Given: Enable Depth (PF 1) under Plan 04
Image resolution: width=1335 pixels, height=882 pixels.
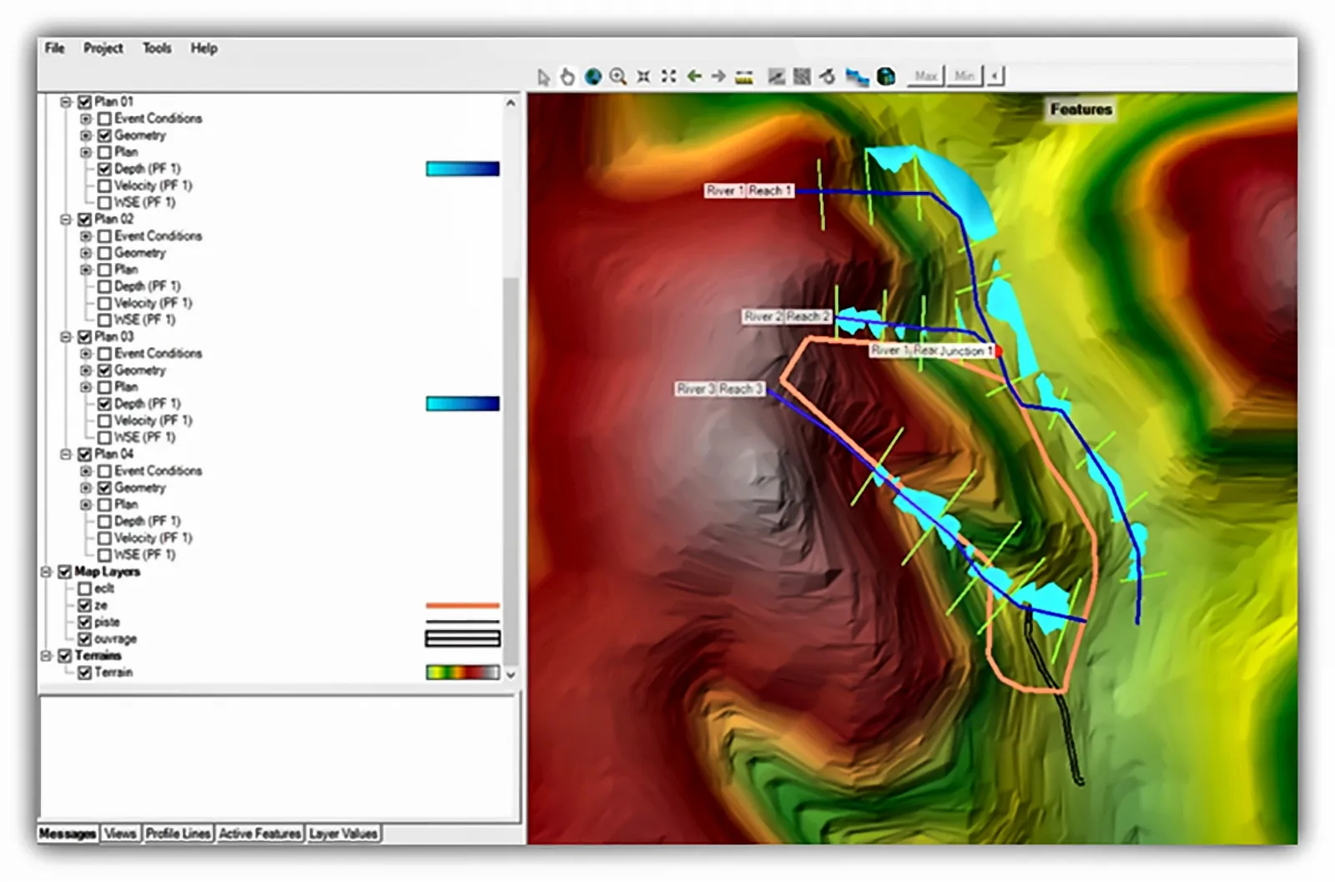Looking at the screenshot, I should (x=104, y=522).
